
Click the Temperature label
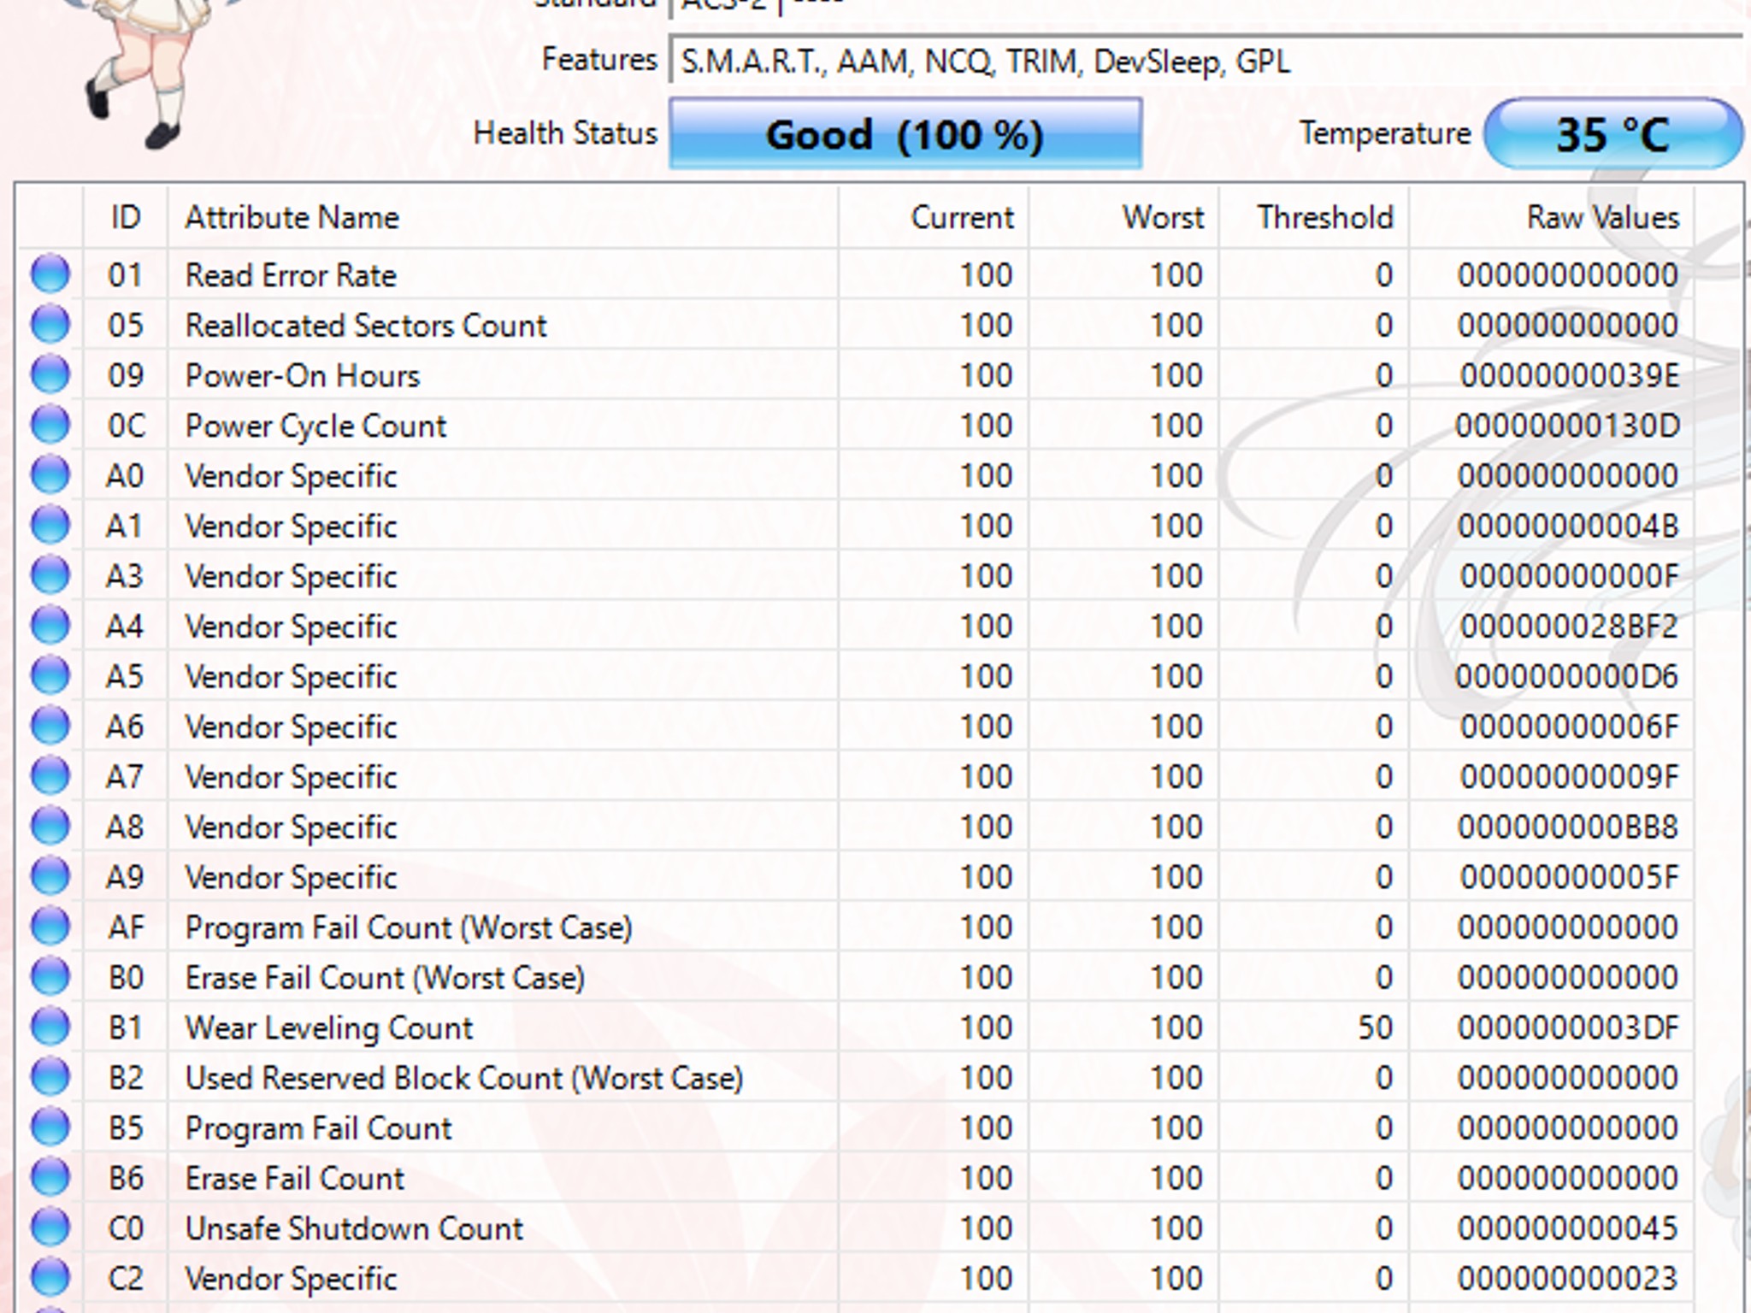[x=1385, y=133]
